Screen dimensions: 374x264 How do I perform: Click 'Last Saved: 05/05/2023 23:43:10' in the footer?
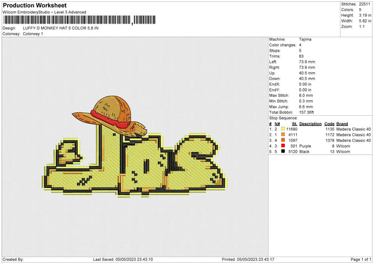tap(123, 260)
